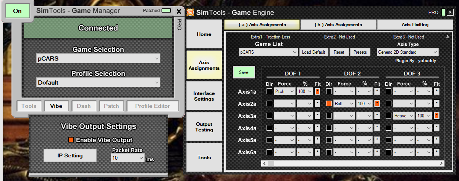Open the Interface Settings section

point(204,96)
